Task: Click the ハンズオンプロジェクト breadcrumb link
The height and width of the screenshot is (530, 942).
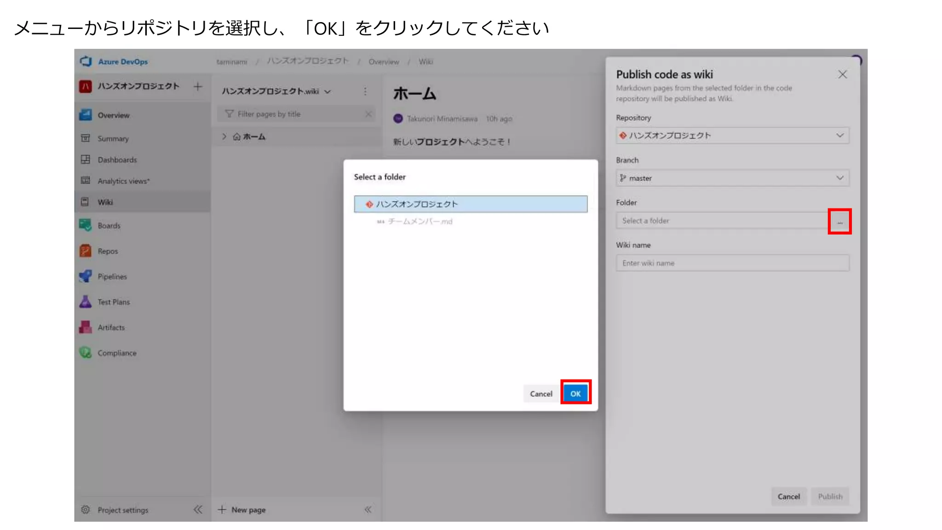Action: click(308, 61)
